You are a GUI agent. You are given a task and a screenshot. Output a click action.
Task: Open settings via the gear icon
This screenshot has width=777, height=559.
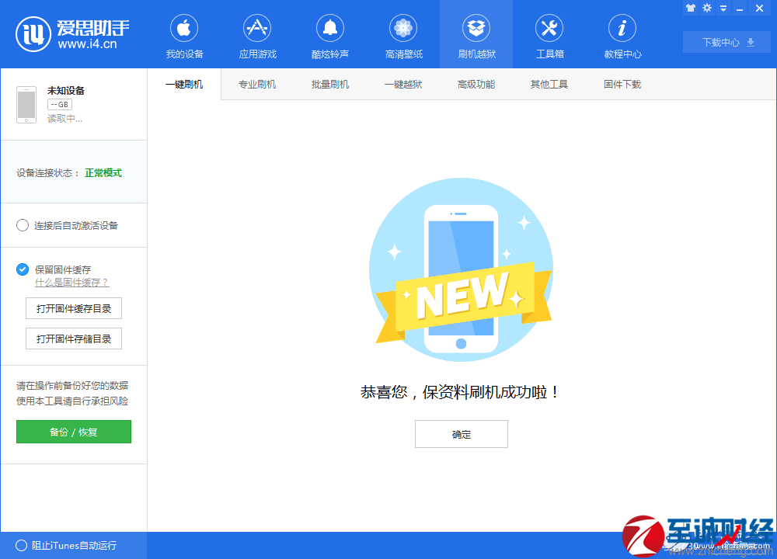[706, 8]
